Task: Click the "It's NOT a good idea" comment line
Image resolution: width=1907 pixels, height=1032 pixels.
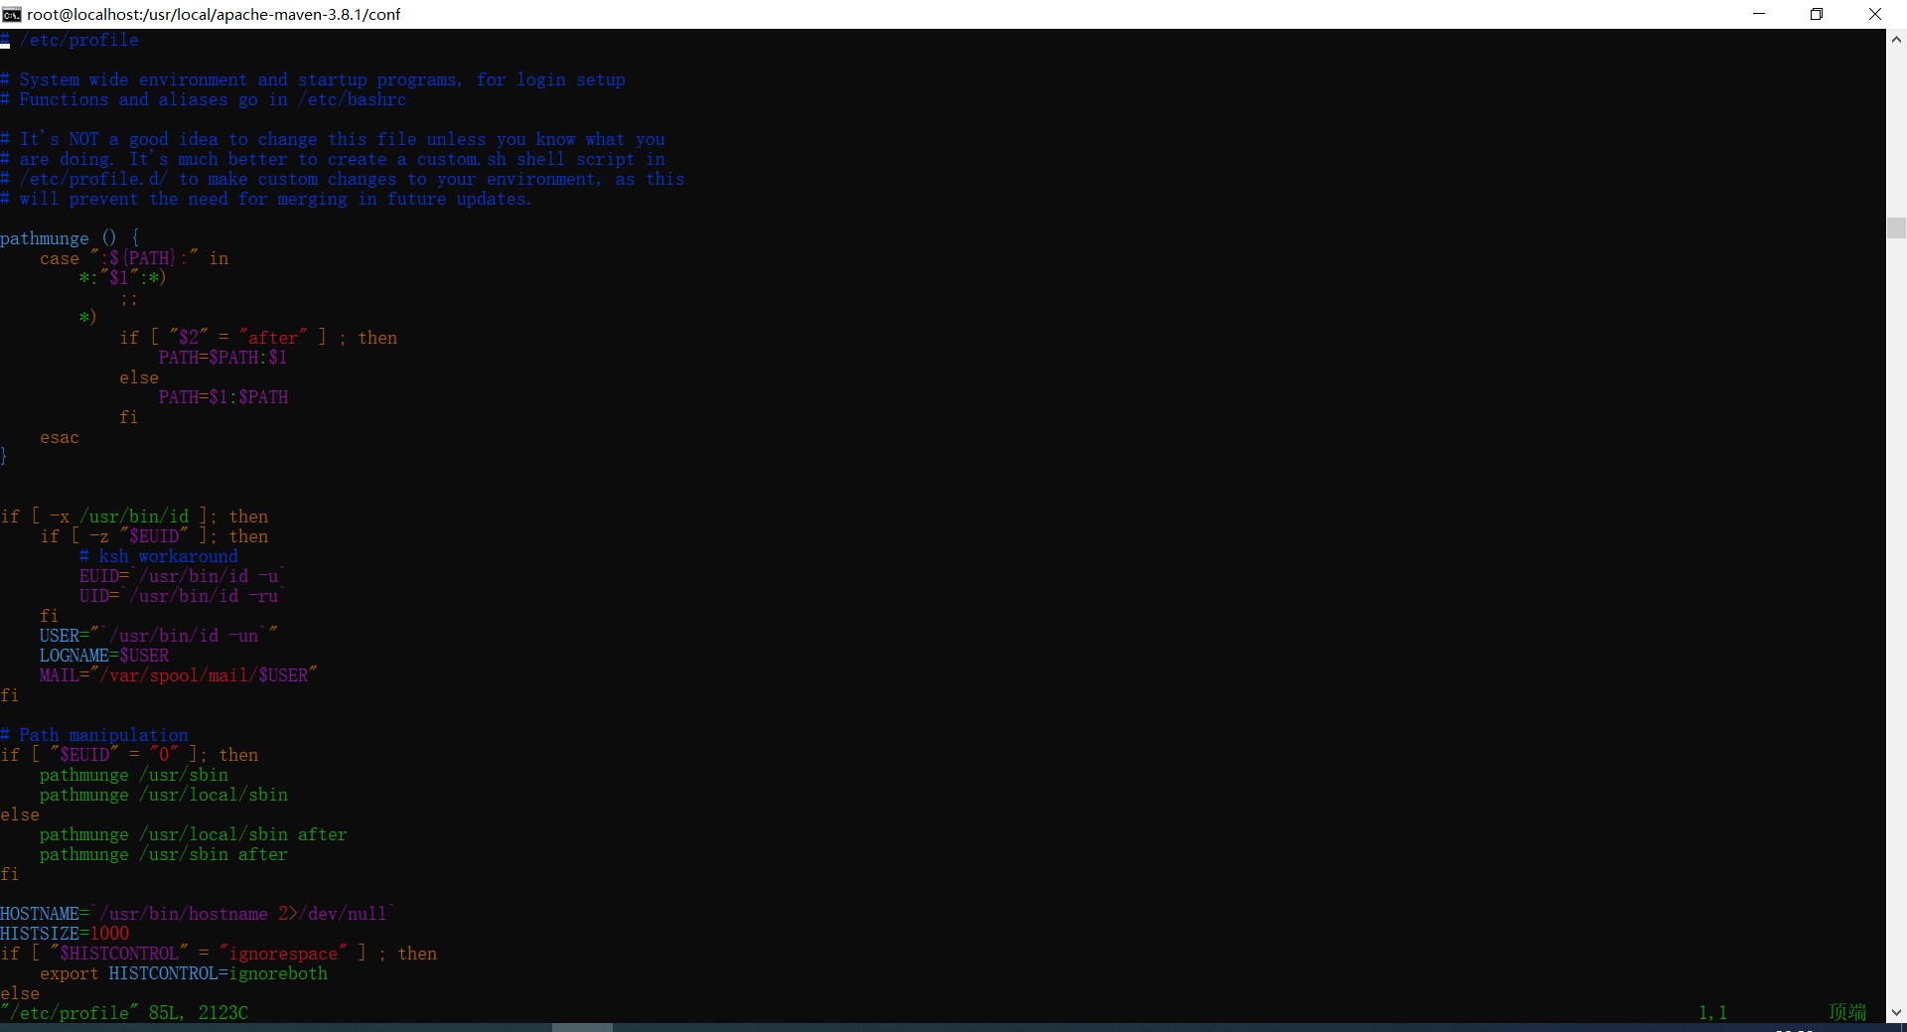Action: click(x=333, y=139)
